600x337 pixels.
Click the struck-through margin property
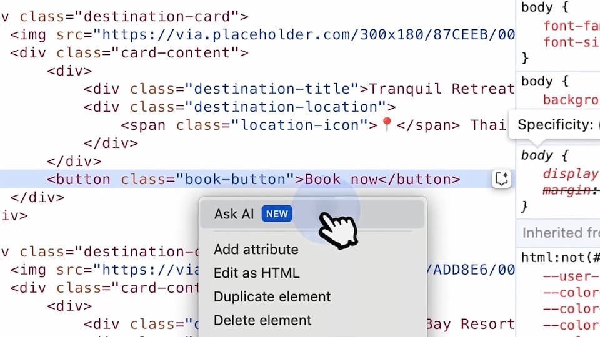click(x=566, y=190)
